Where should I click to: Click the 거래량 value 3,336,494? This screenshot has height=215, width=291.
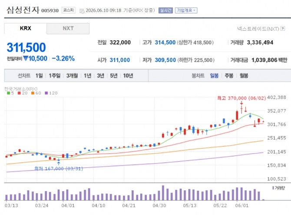(x=260, y=42)
